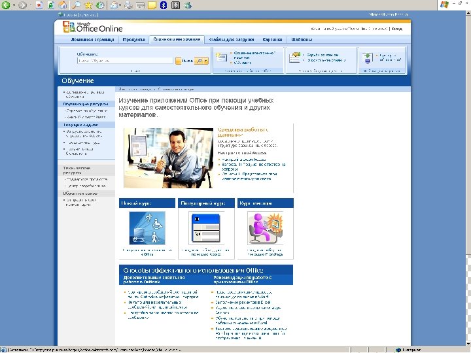Open the purple person at computer thumbnail
Viewport: 471px width, 353px height.
pos(266,228)
